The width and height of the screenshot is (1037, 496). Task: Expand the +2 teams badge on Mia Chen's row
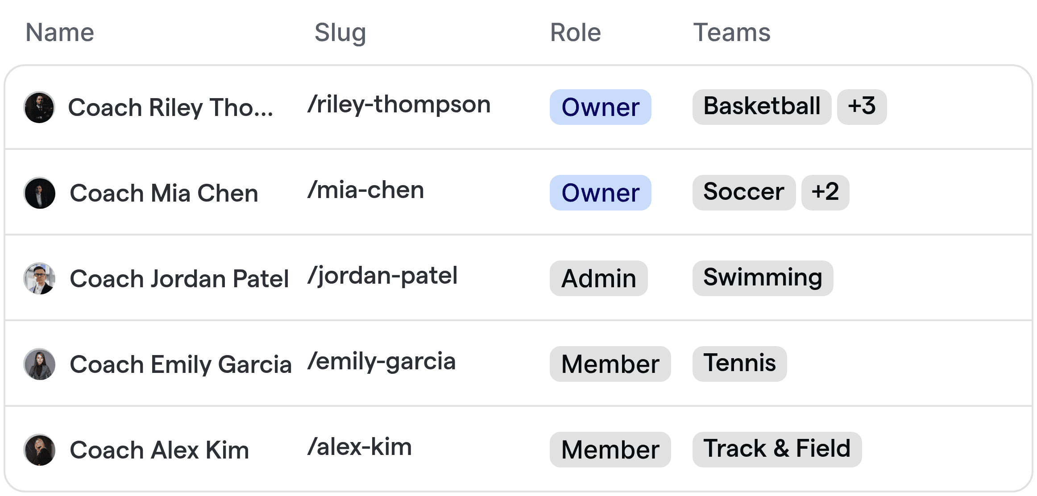[x=825, y=192]
